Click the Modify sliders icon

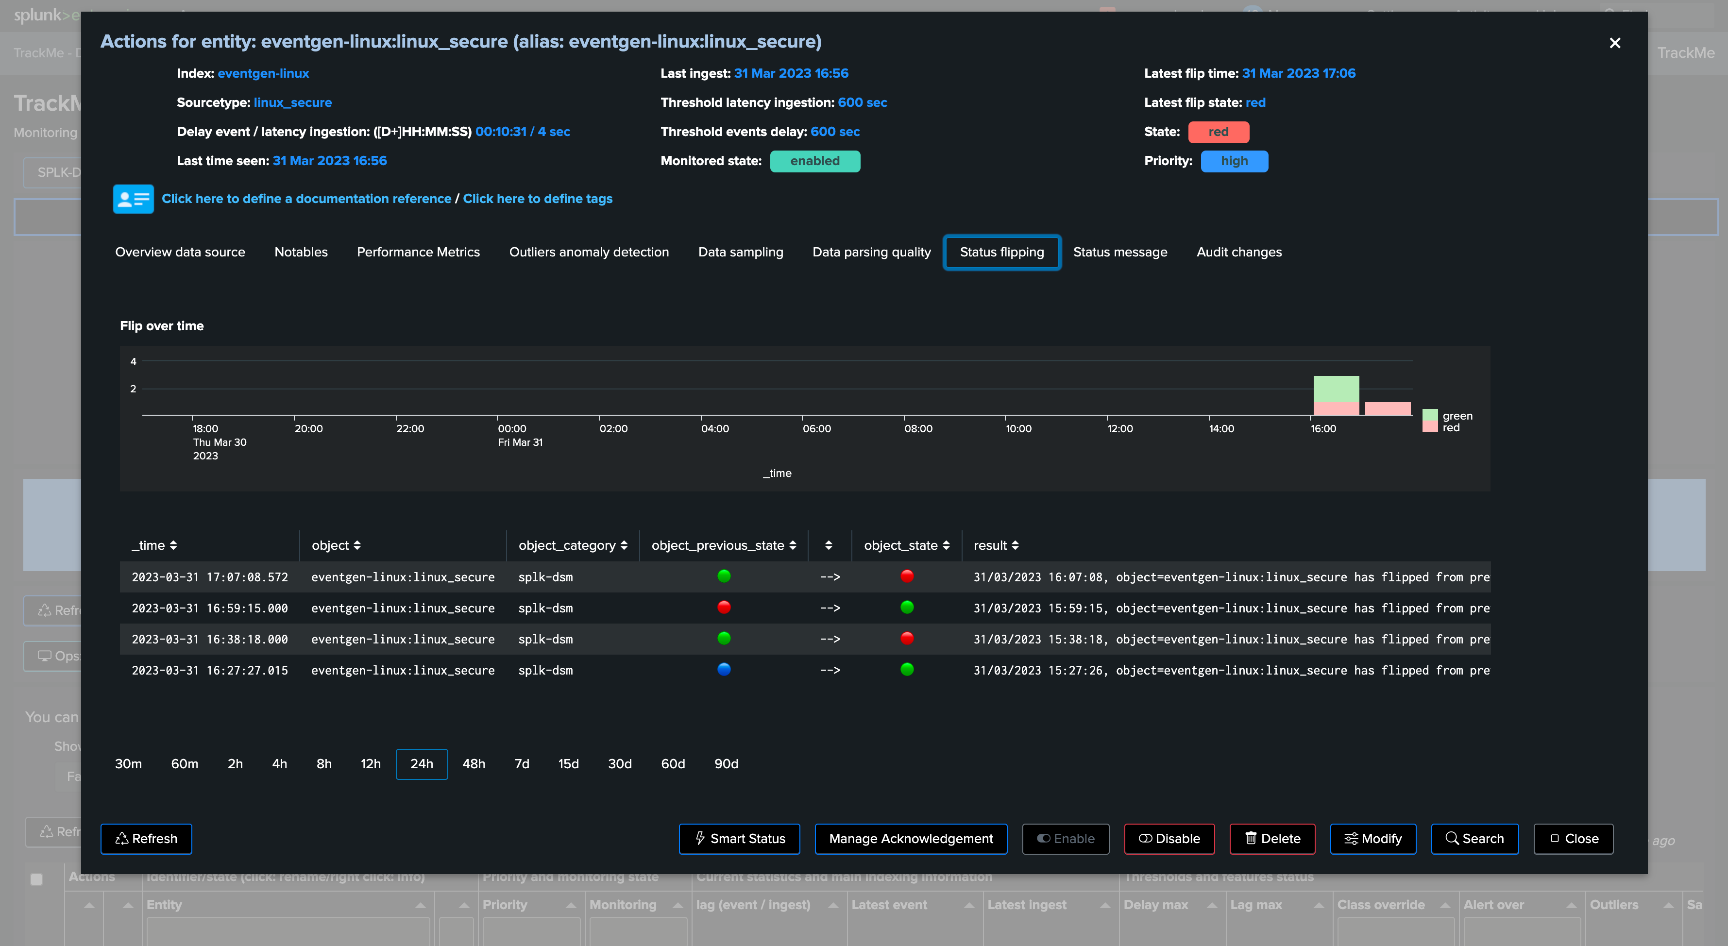(x=1351, y=839)
